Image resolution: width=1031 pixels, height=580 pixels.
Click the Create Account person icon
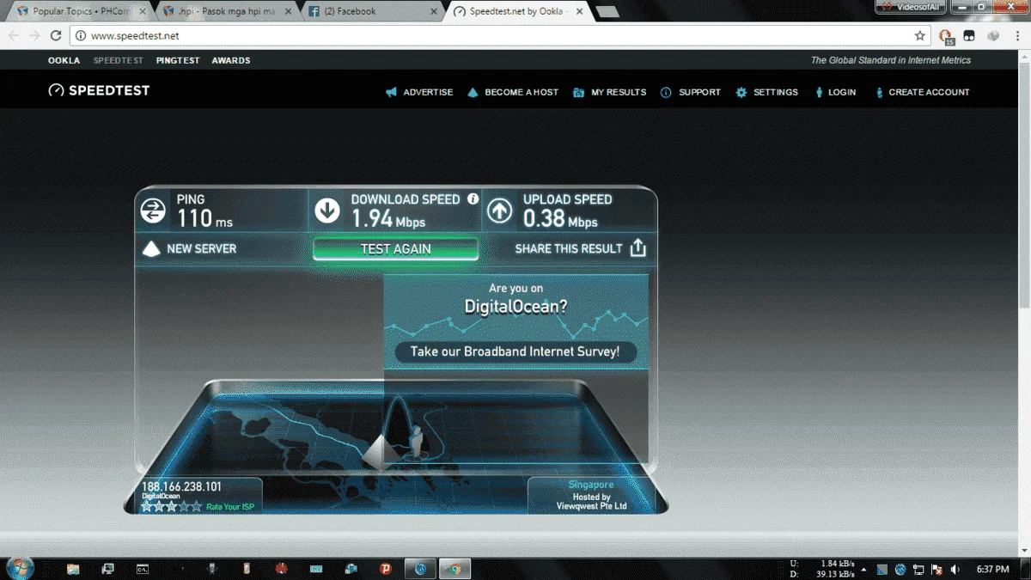click(879, 92)
